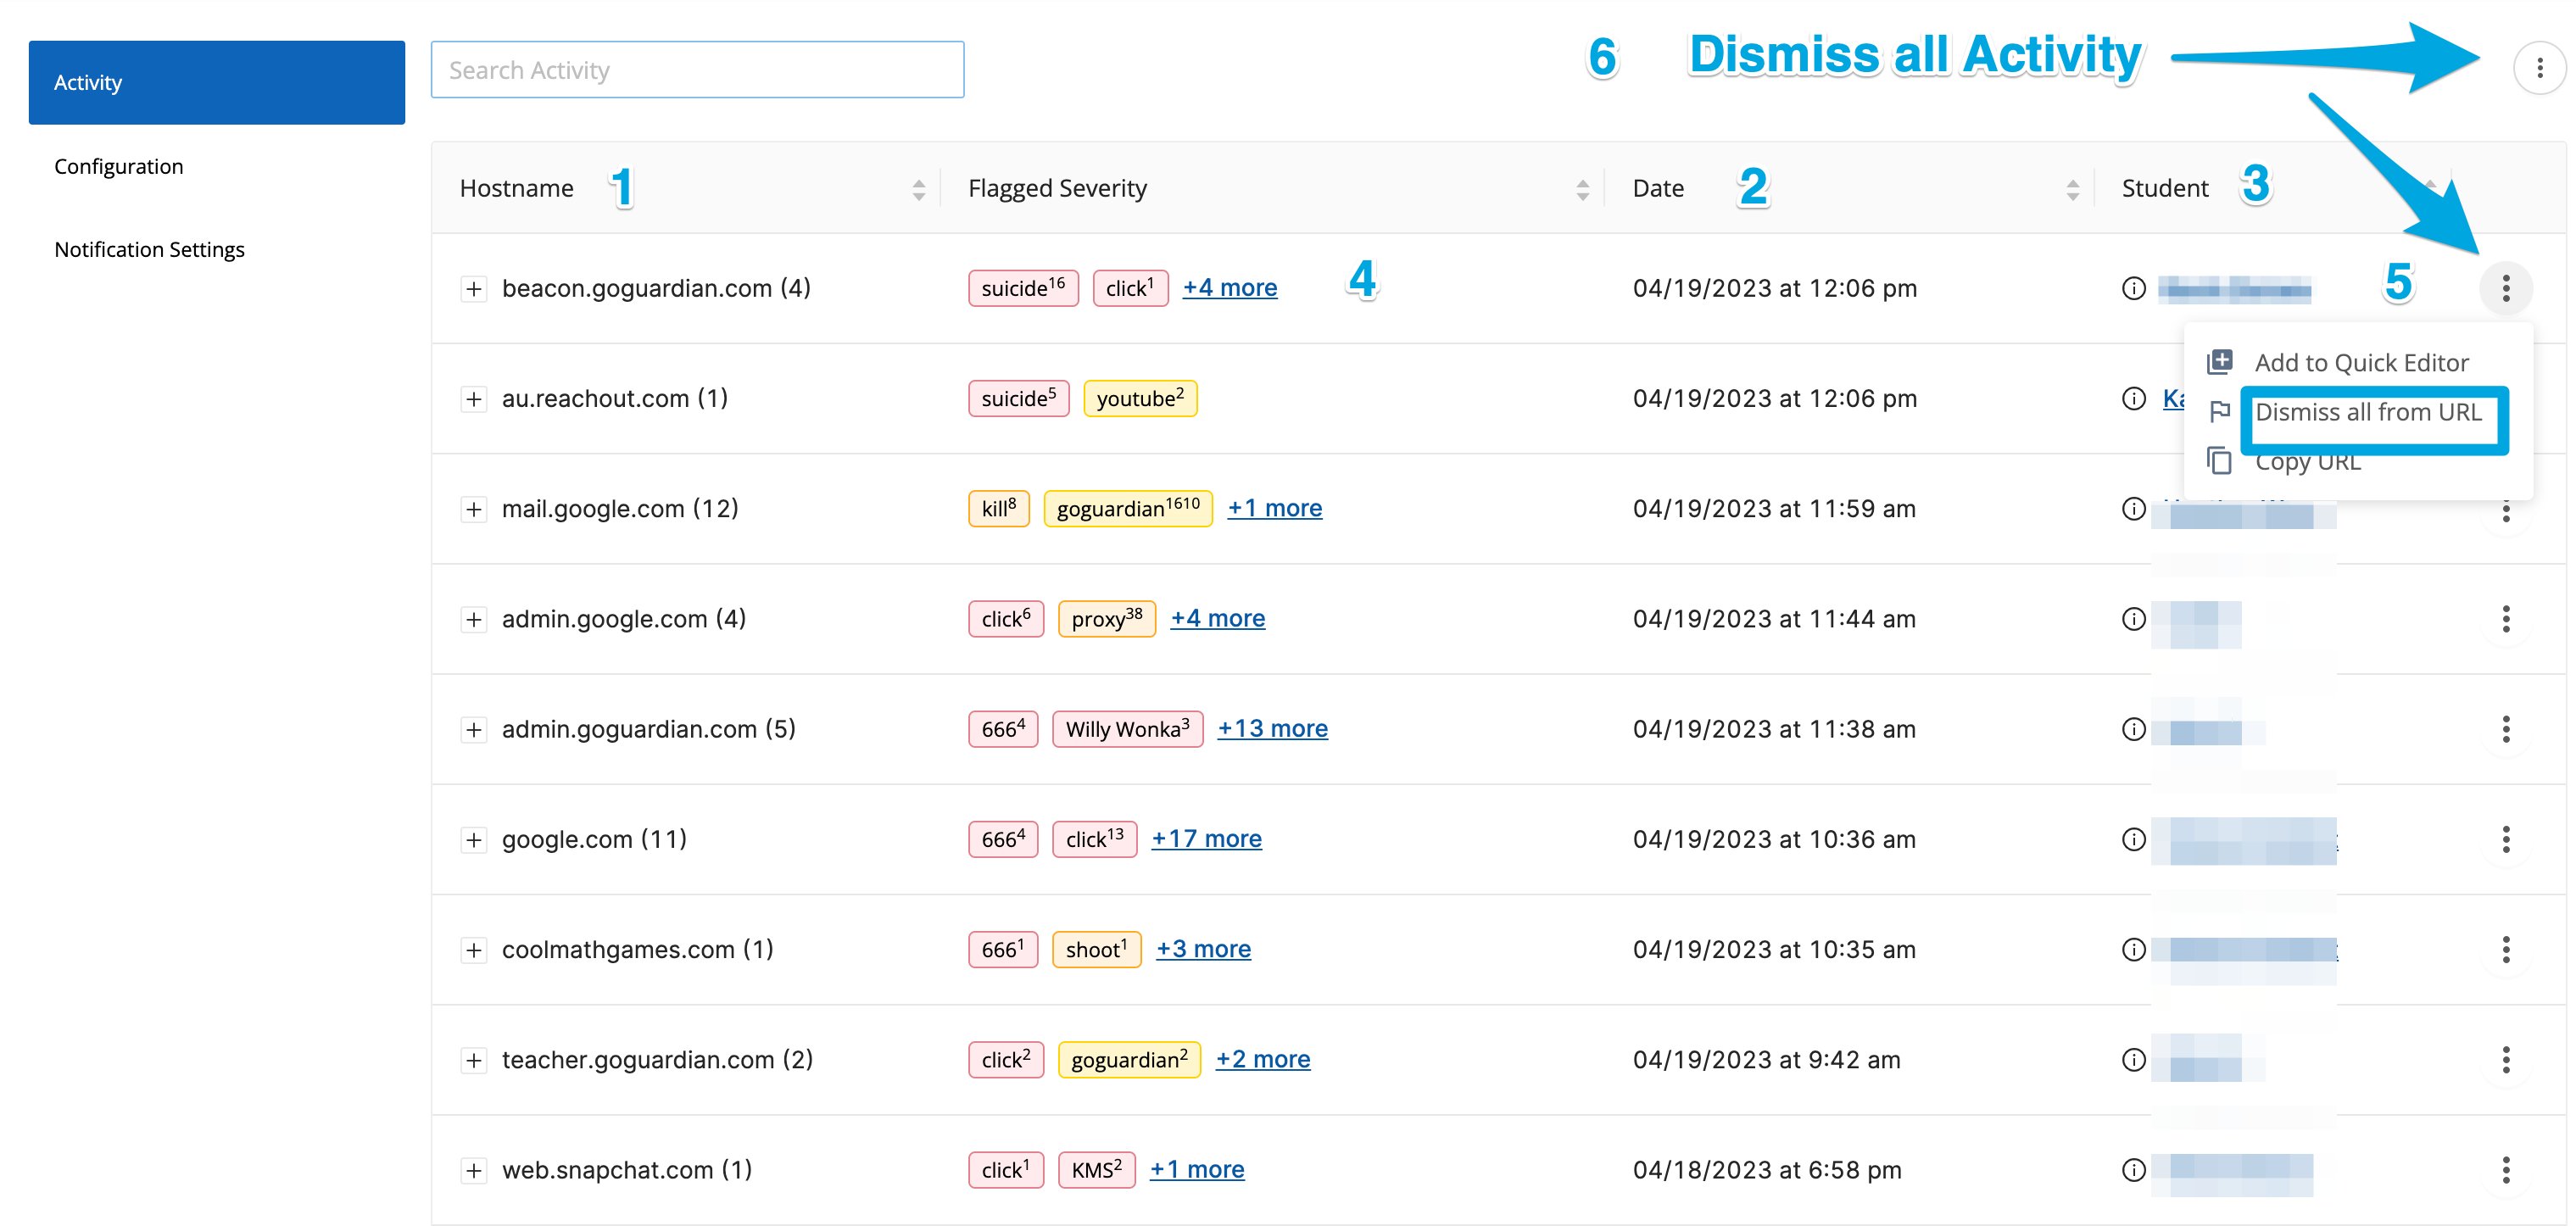
Task: View student info icon for beacon.goguardian.com
Action: tap(2133, 289)
